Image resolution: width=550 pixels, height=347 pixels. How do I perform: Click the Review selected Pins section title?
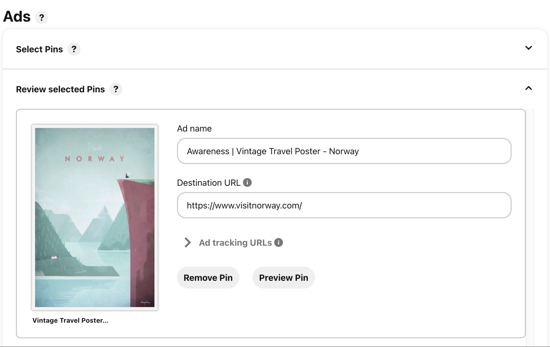[60, 89]
